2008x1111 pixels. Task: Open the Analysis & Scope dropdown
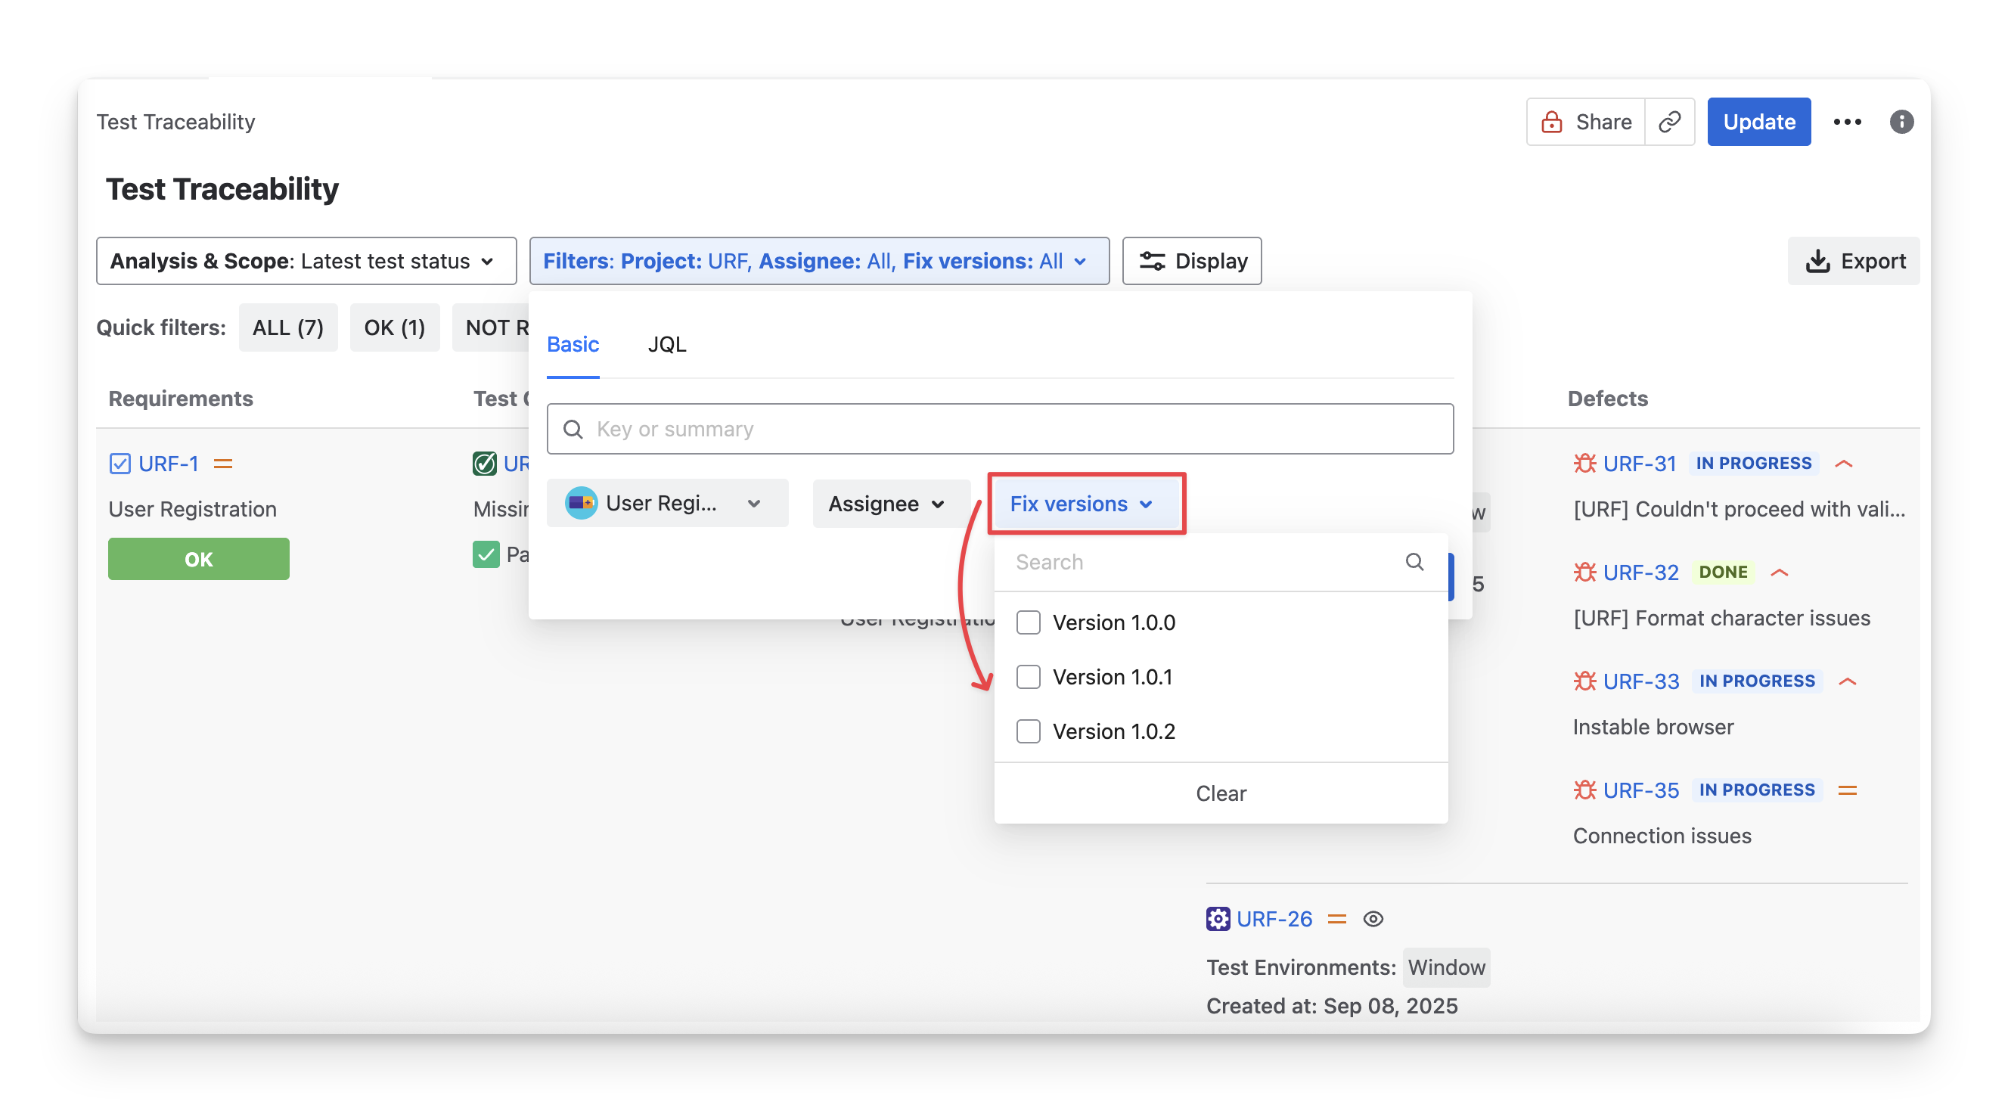click(306, 261)
